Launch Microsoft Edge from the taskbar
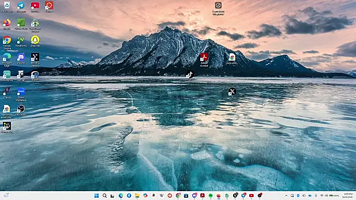Image resolution: width=356 pixels, height=200 pixels. tap(121, 196)
